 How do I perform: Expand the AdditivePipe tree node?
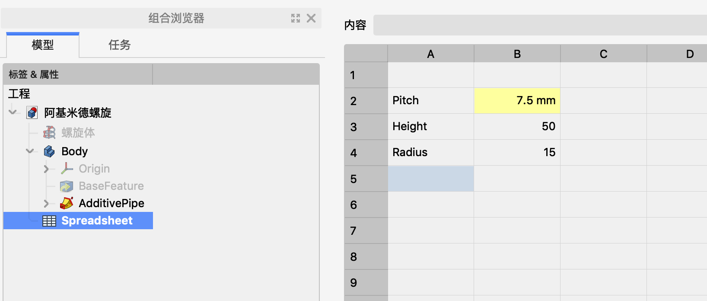46,203
